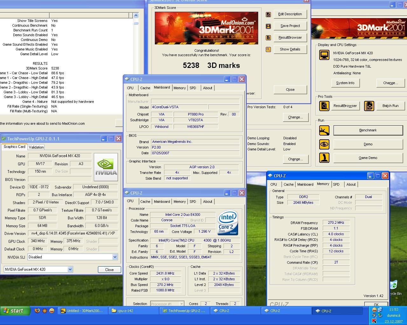The height and width of the screenshot is (325, 407).
Task: Switch to Untitled - 3DMark2001 taskbar button
Action: click(x=83, y=311)
